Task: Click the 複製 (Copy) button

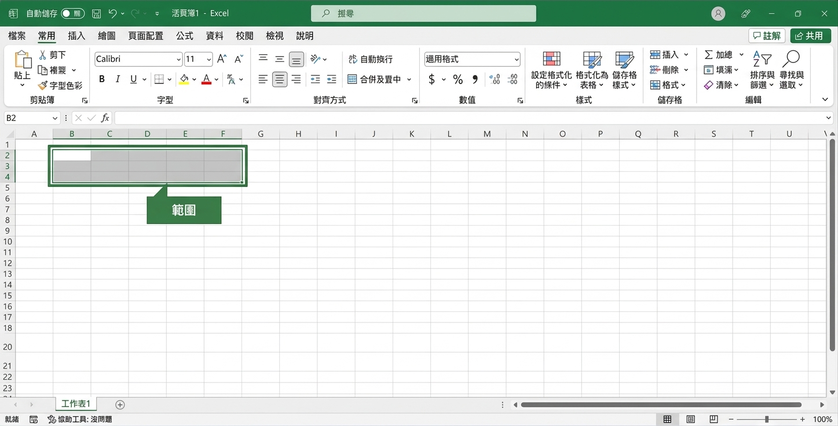Action: 53,70
